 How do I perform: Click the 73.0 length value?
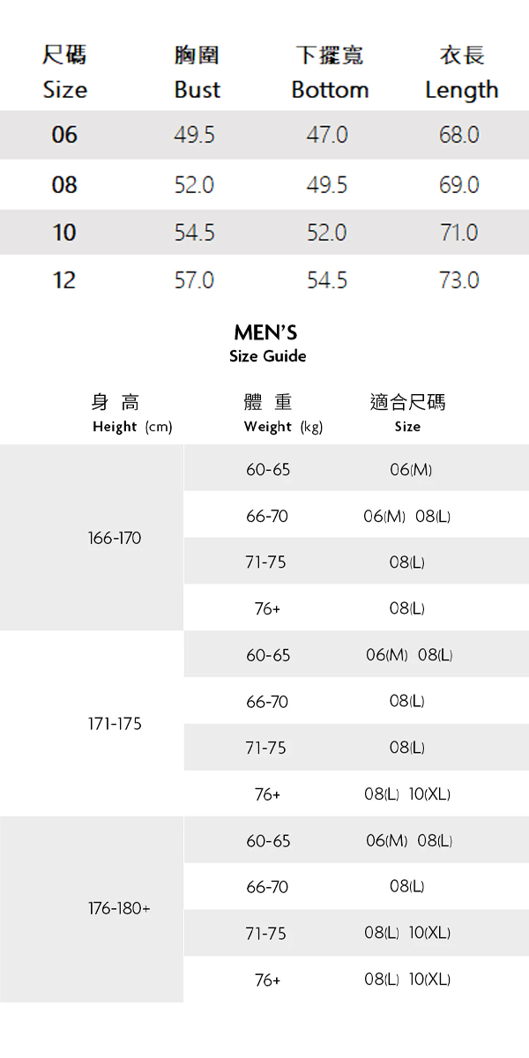(459, 280)
